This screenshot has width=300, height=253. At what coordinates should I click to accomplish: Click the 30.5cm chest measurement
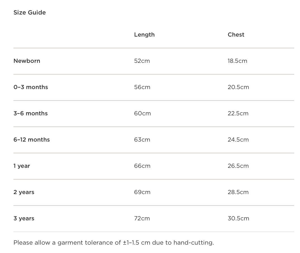238,218
